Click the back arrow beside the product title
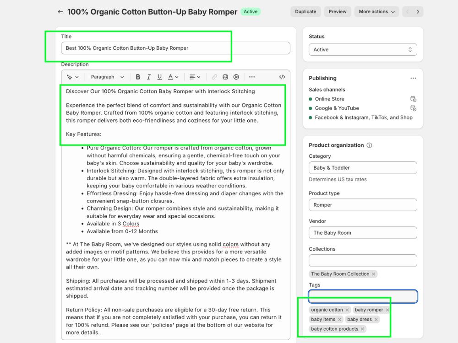 [60, 12]
